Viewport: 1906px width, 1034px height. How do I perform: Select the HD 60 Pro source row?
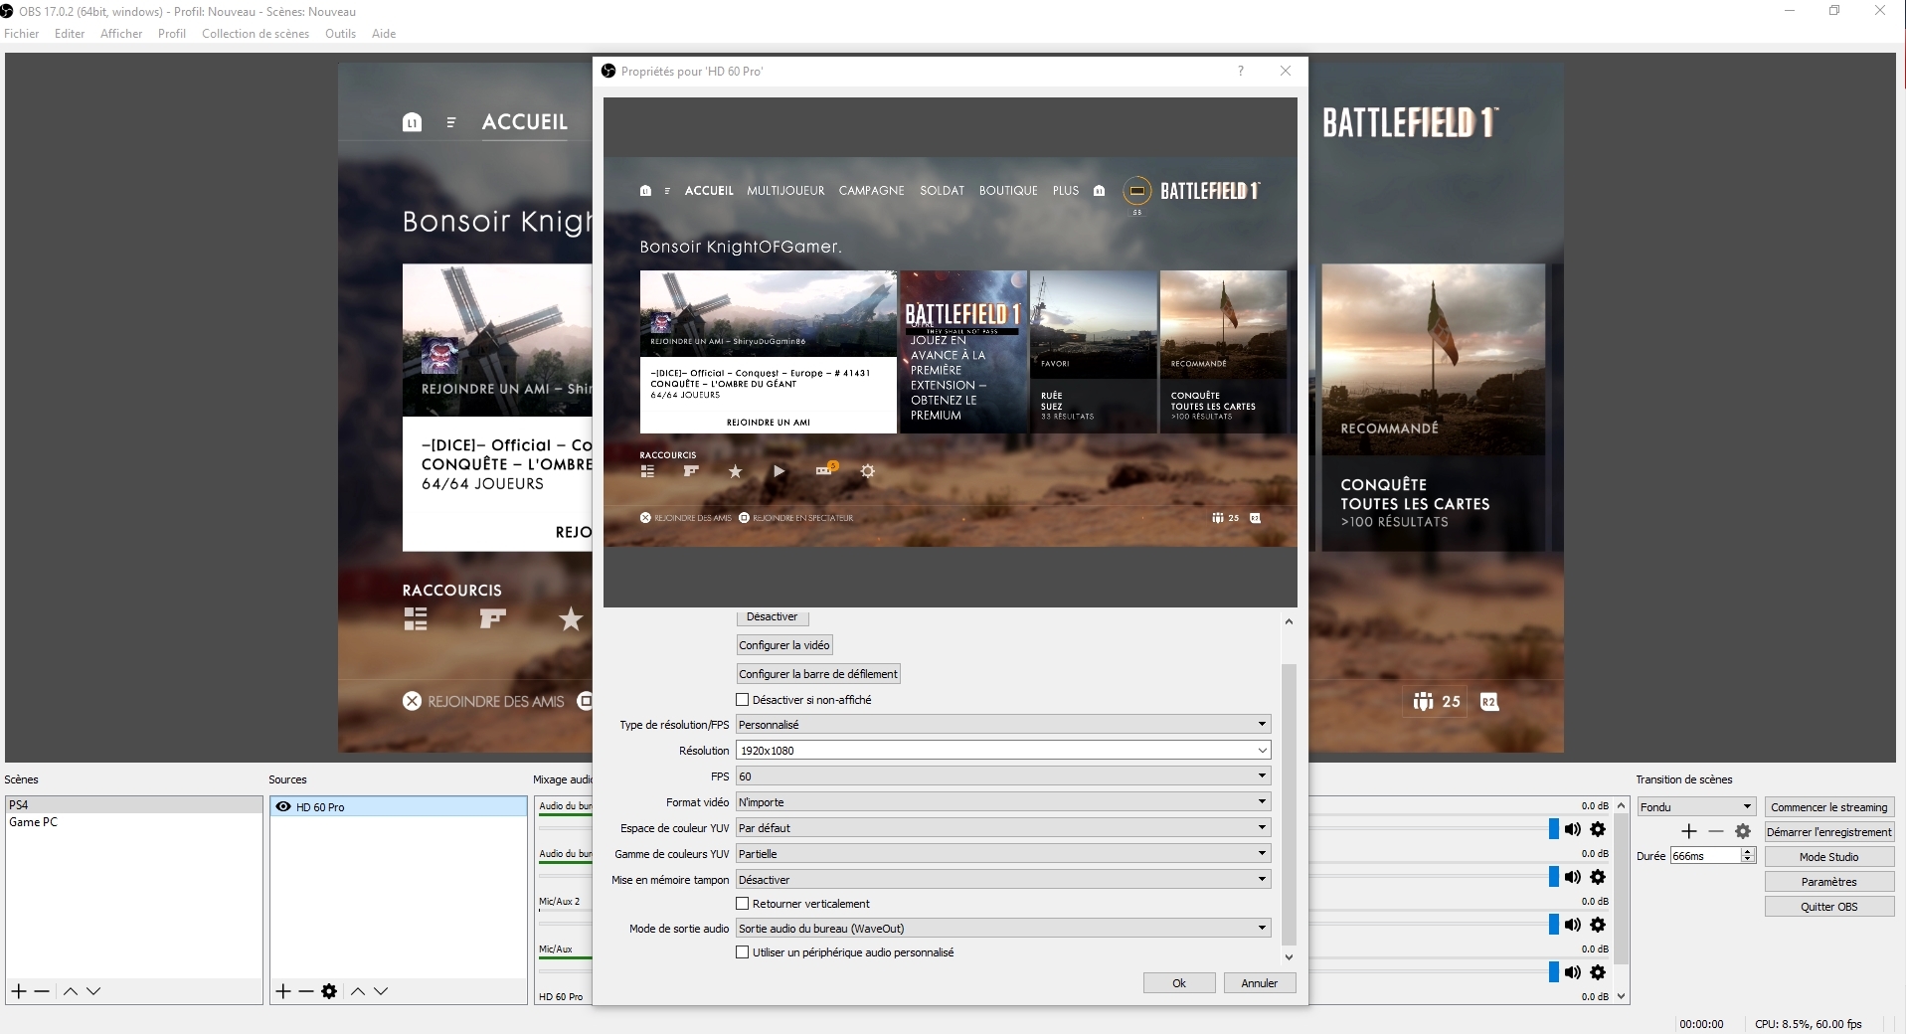click(399, 806)
